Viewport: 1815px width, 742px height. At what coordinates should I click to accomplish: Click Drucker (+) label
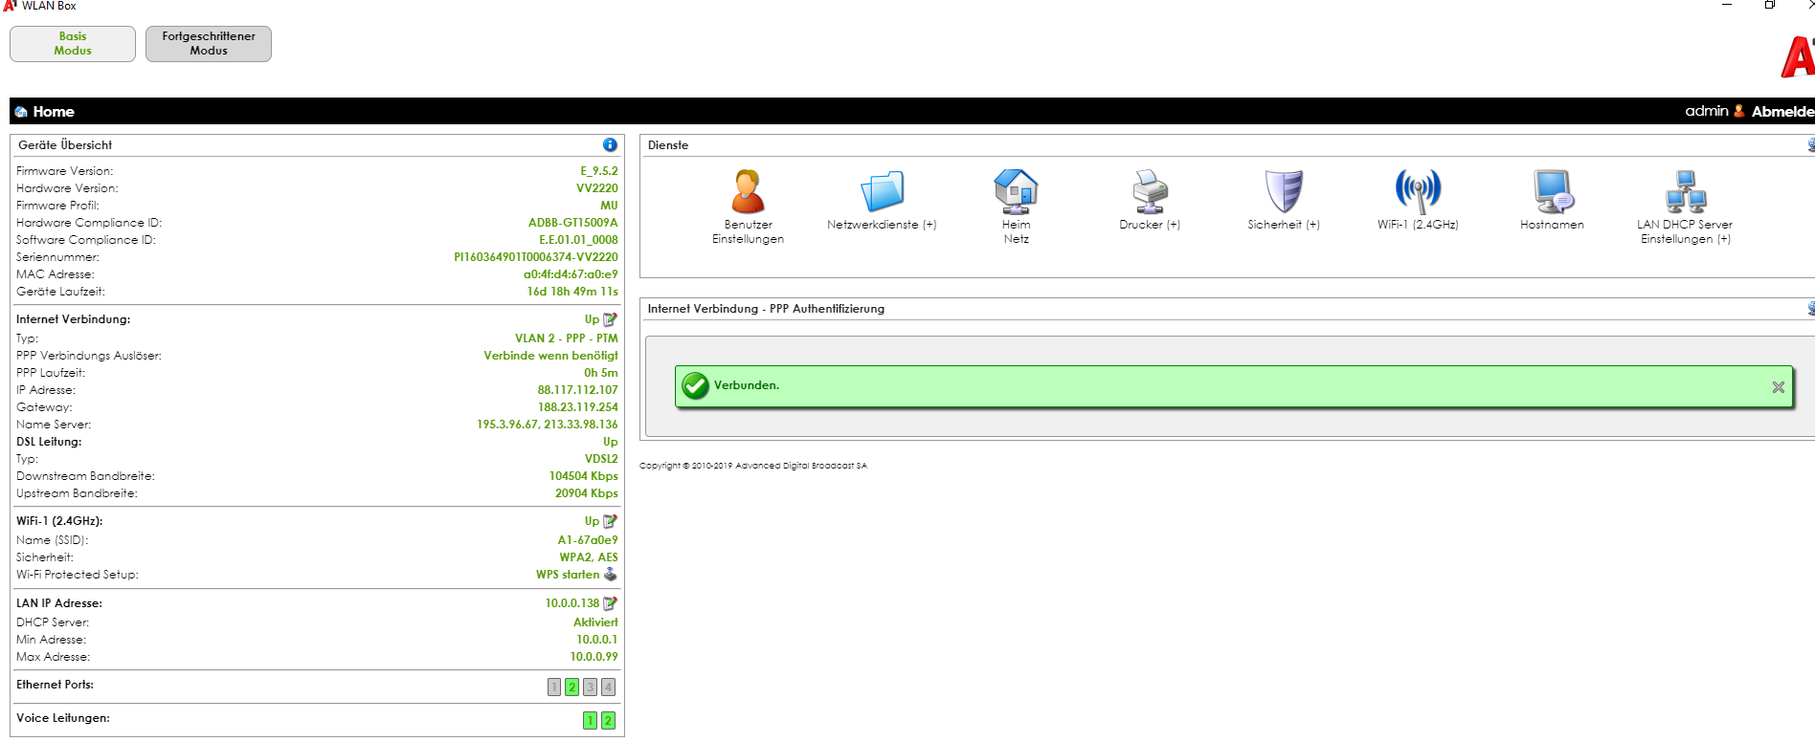click(x=1150, y=225)
